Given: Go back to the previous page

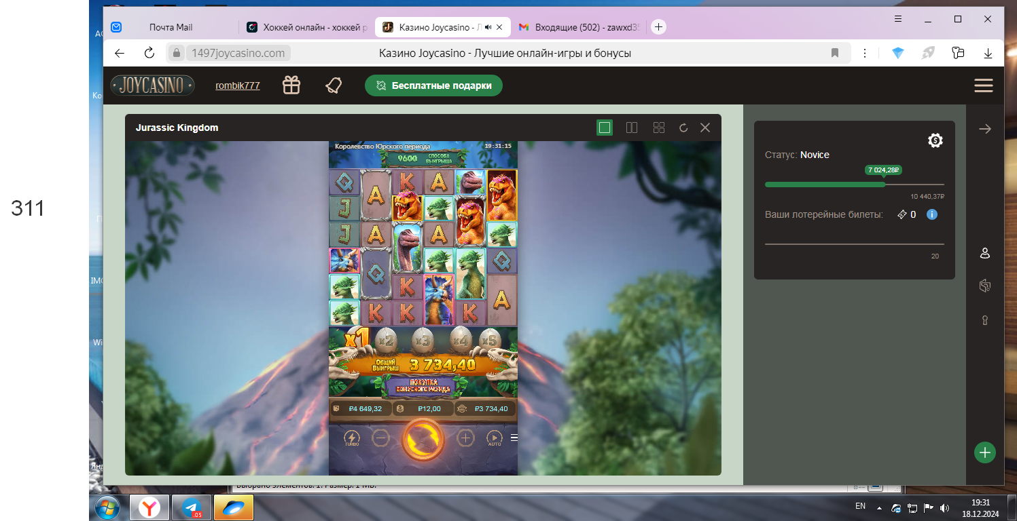Looking at the screenshot, I should 120,53.
